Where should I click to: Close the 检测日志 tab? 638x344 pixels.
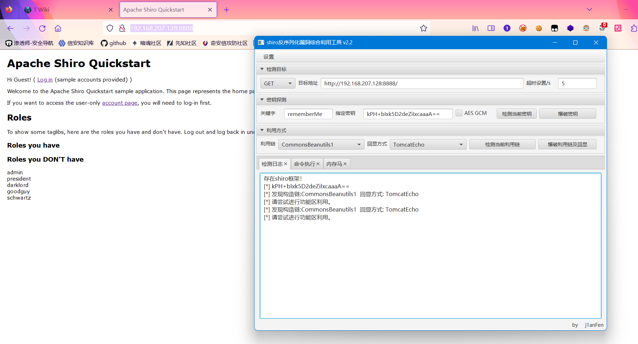286,164
